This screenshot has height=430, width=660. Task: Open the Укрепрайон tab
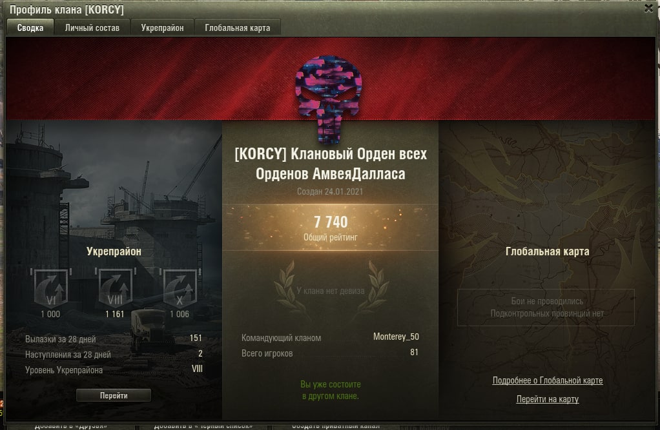point(162,28)
